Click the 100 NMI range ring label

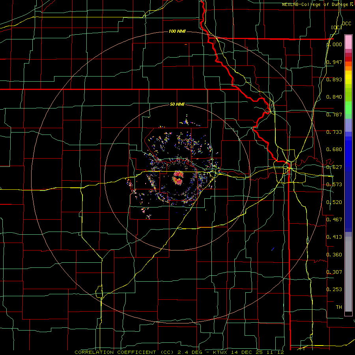[177, 31]
